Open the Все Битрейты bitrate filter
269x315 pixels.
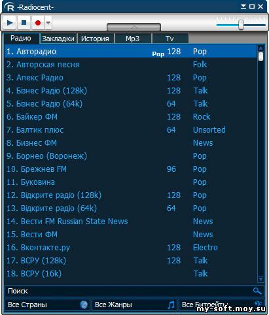pyautogui.click(x=221, y=305)
